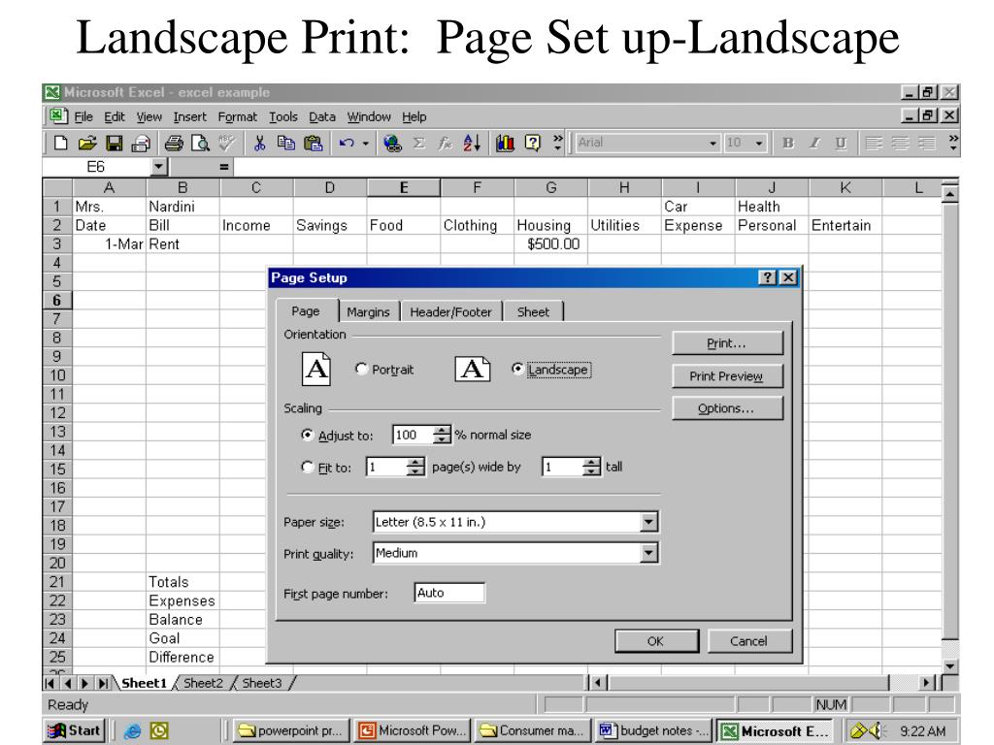Select the Portrait orientation radio button
Image resolution: width=994 pixels, height=745 pixels.
361,369
